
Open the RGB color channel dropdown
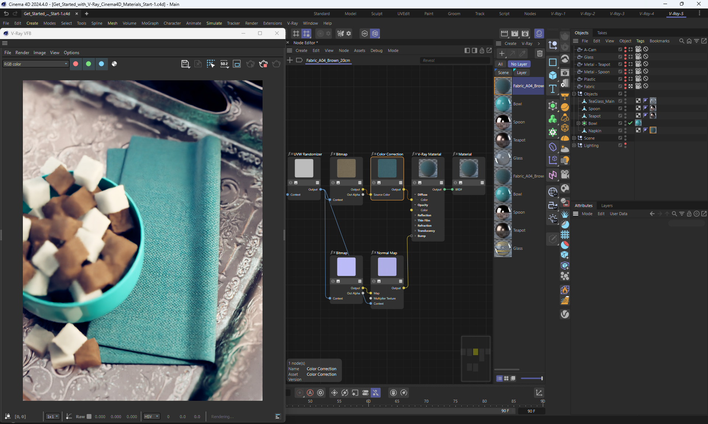click(x=35, y=64)
